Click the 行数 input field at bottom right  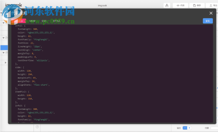214,128
